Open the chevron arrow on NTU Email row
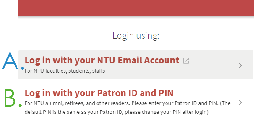254x135 pixels. (x=240, y=65)
